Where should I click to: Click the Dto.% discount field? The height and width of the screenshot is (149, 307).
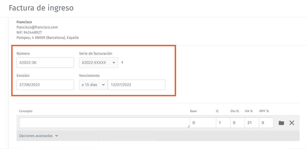click(237, 123)
